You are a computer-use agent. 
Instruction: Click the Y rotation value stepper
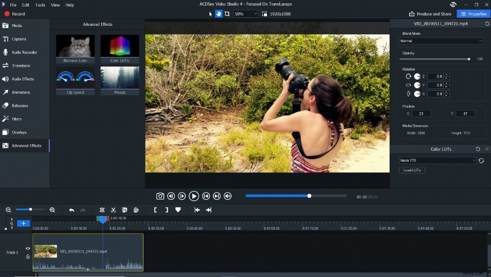coord(447,85)
